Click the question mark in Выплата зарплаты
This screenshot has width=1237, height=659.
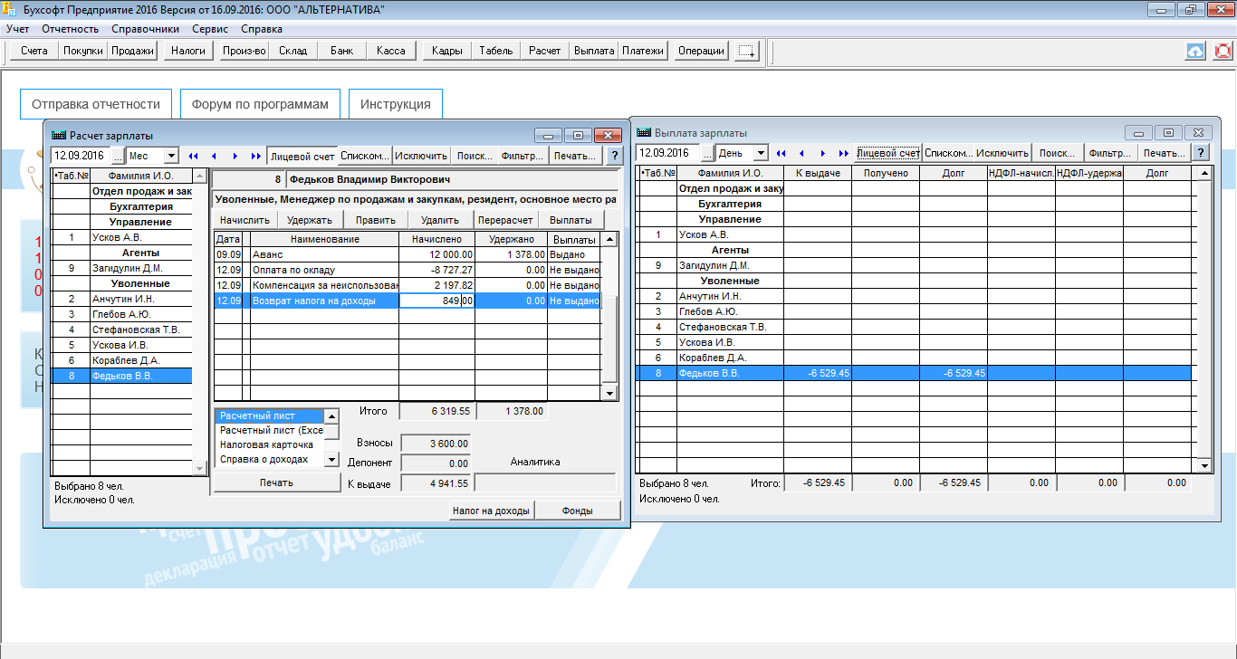1201,153
